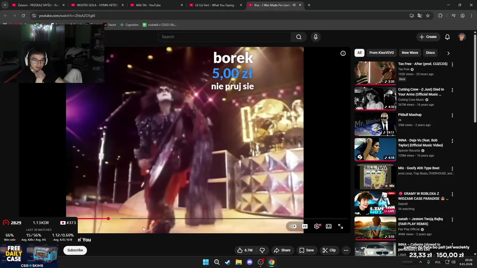Dislike the video with thumbs down
The height and width of the screenshot is (268, 477).
(262, 250)
